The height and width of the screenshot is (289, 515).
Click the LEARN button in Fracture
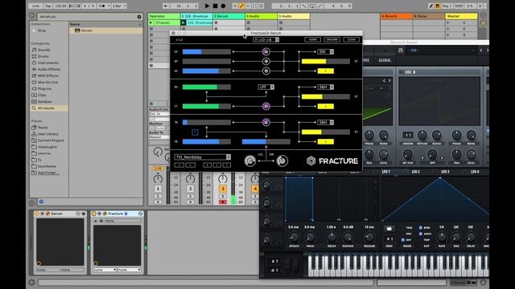click(x=313, y=39)
